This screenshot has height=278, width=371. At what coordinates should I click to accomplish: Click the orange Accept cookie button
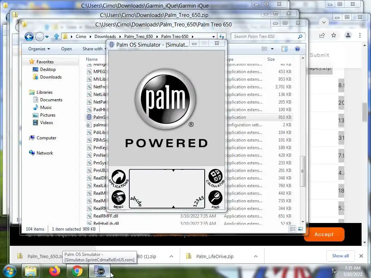tap(324, 234)
